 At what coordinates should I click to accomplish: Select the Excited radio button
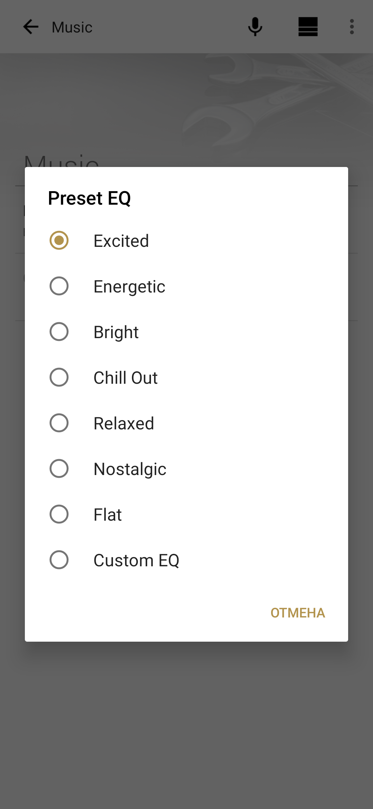coord(59,240)
